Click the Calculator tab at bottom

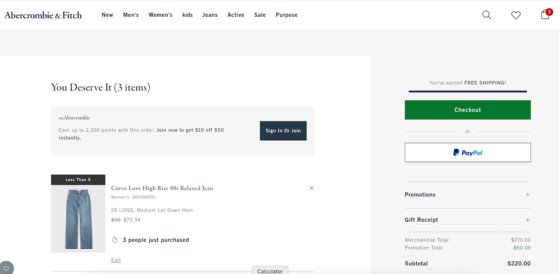pos(270,271)
